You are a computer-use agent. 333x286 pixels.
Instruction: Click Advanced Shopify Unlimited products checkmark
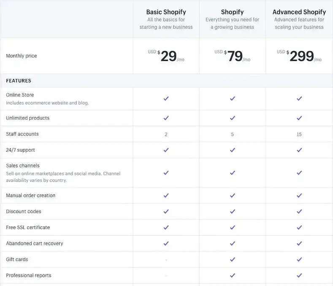pos(299,118)
